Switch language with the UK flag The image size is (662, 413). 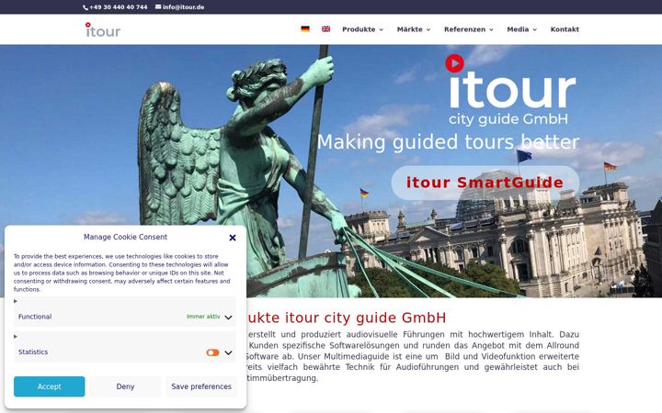pos(325,29)
